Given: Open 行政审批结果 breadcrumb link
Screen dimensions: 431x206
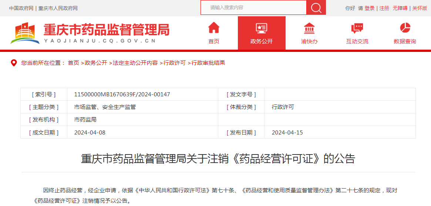Looking at the screenshot, I should [x=208, y=63].
